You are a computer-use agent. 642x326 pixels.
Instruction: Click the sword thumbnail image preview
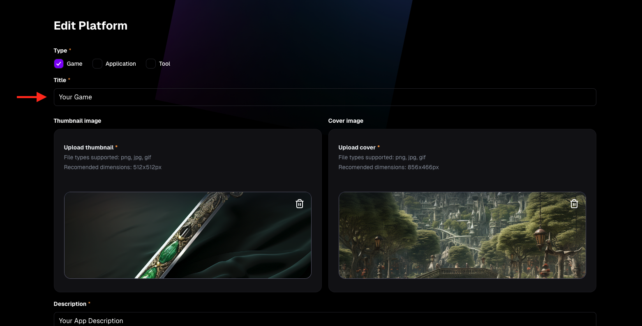tap(188, 235)
